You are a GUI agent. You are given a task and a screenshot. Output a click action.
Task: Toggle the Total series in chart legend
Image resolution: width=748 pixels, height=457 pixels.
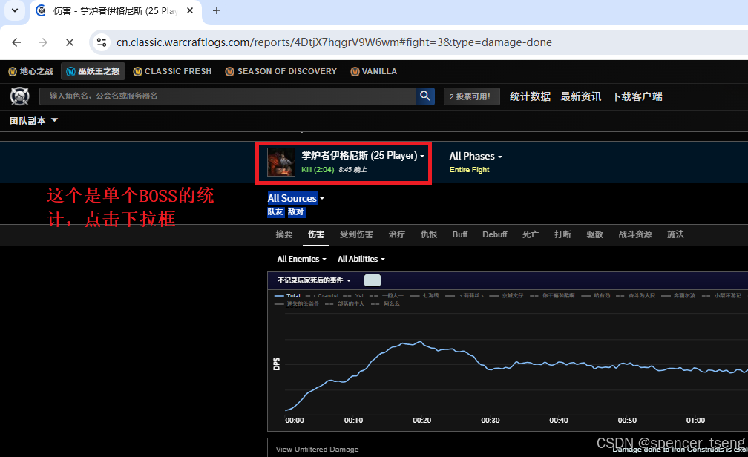(x=287, y=296)
